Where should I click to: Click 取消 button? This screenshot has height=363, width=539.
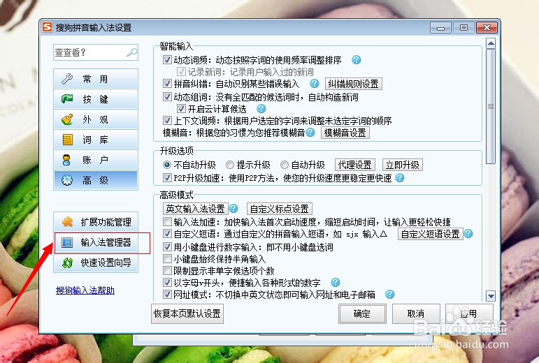click(416, 313)
